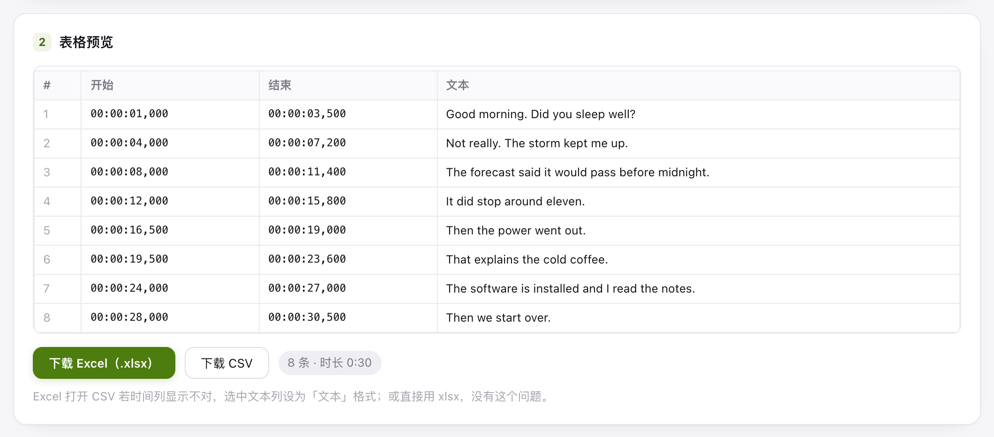994x437 pixels.
Task: Click the 文本 column header
Action: tap(699, 85)
